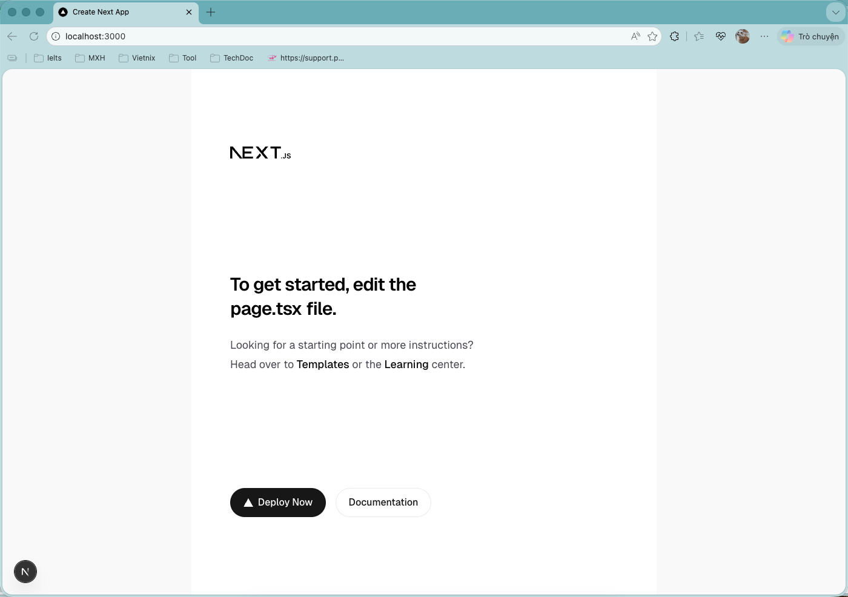The width and height of the screenshot is (848, 597).
Task: Click the address bar showing localhost:3000
Action: click(242, 36)
